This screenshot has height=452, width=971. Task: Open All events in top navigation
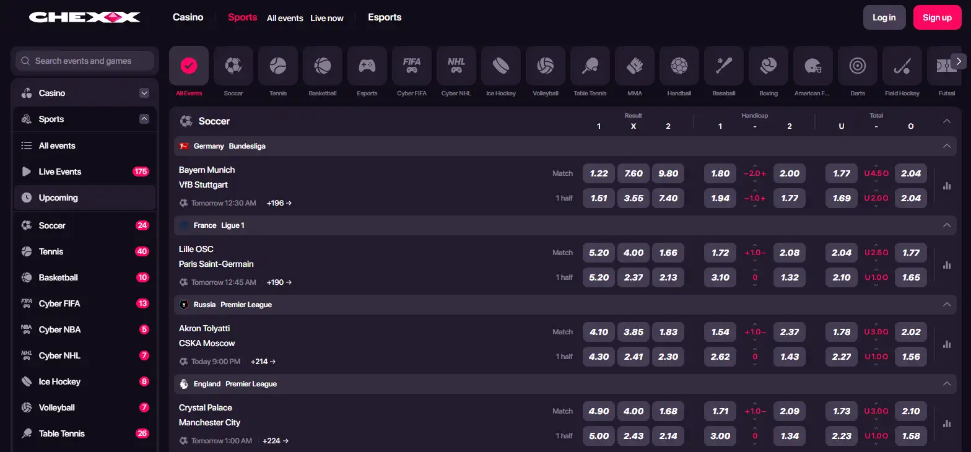(x=285, y=18)
